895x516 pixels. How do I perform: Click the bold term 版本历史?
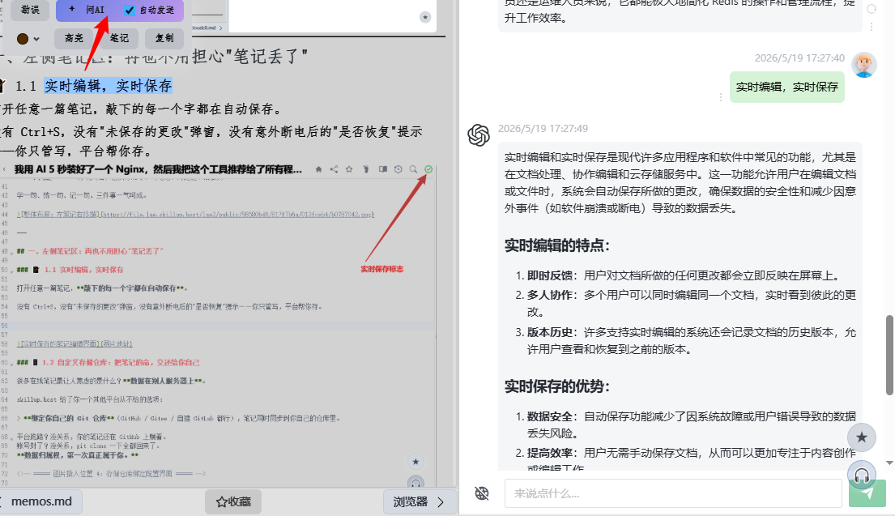(549, 332)
